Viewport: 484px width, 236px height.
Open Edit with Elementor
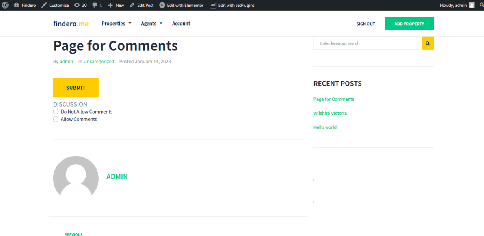181,5
